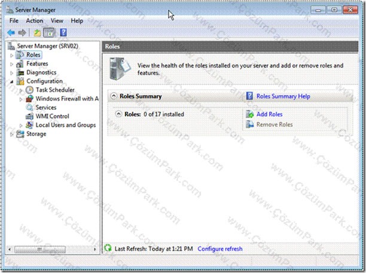This screenshot has width=366, height=273.
Task: Open the File menu
Action: (x=14, y=21)
